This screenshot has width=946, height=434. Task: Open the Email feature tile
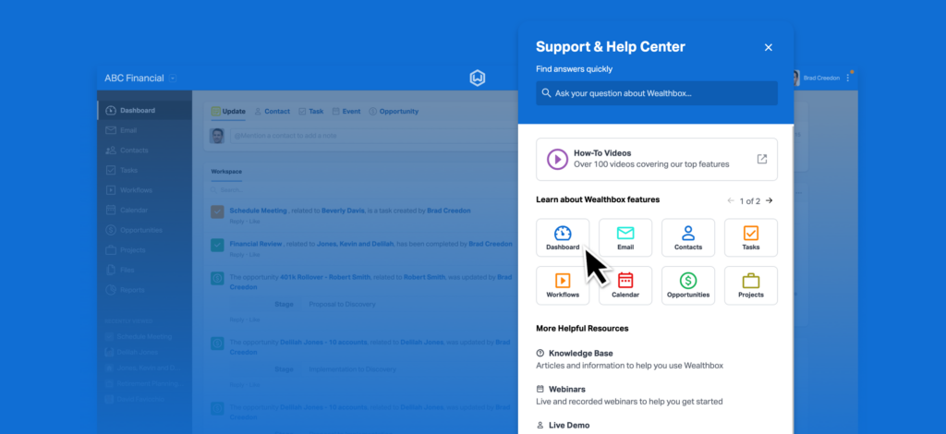coord(625,237)
